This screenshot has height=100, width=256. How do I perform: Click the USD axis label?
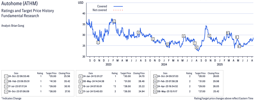pyautogui.click(x=81, y=3)
